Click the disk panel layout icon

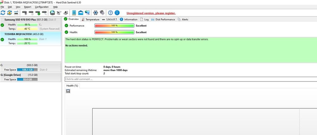coord(16,13)
